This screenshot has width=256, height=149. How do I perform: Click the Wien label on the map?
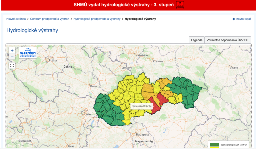pos(89,114)
